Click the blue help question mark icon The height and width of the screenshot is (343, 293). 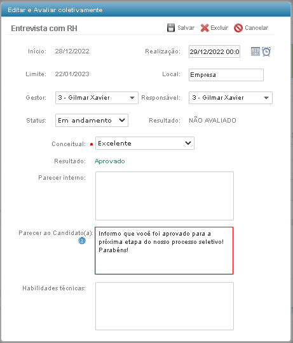coord(82,241)
